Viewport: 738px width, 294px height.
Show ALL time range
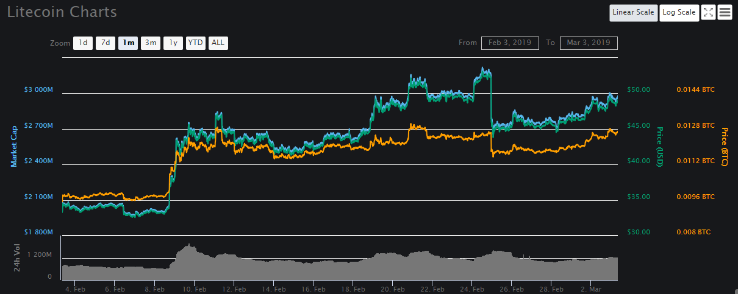coord(218,43)
